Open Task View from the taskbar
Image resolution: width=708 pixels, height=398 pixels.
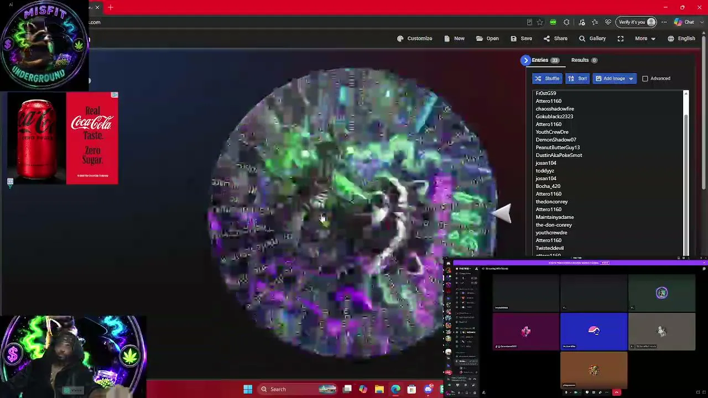click(347, 389)
